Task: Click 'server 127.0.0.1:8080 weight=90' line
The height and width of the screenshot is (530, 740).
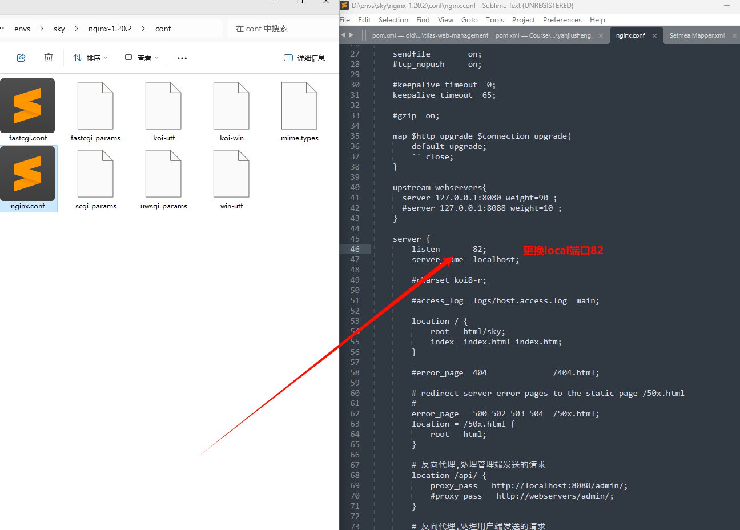Action: tap(480, 198)
